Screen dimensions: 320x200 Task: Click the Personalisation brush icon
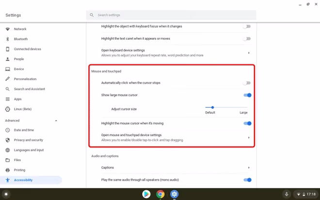tap(8, 79)
